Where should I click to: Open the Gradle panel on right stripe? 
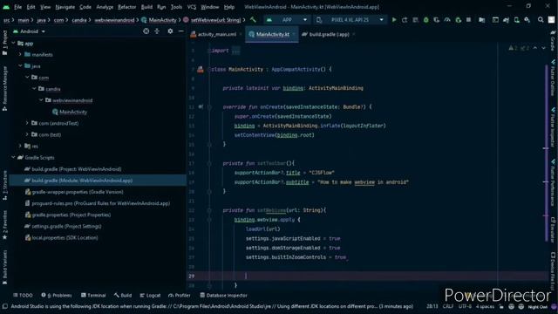point(553,40)
